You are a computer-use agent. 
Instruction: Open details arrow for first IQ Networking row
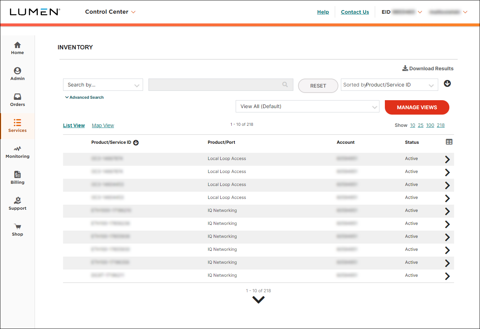(x=447, y=211)
